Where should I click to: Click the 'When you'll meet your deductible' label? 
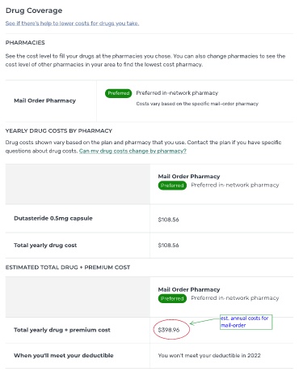click(x=64, y=356)
